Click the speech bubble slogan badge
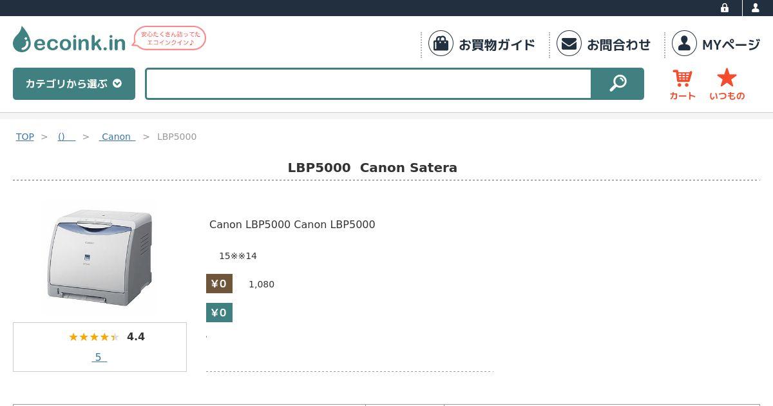The width and height of the screenshot is (773, 406). 169,38
